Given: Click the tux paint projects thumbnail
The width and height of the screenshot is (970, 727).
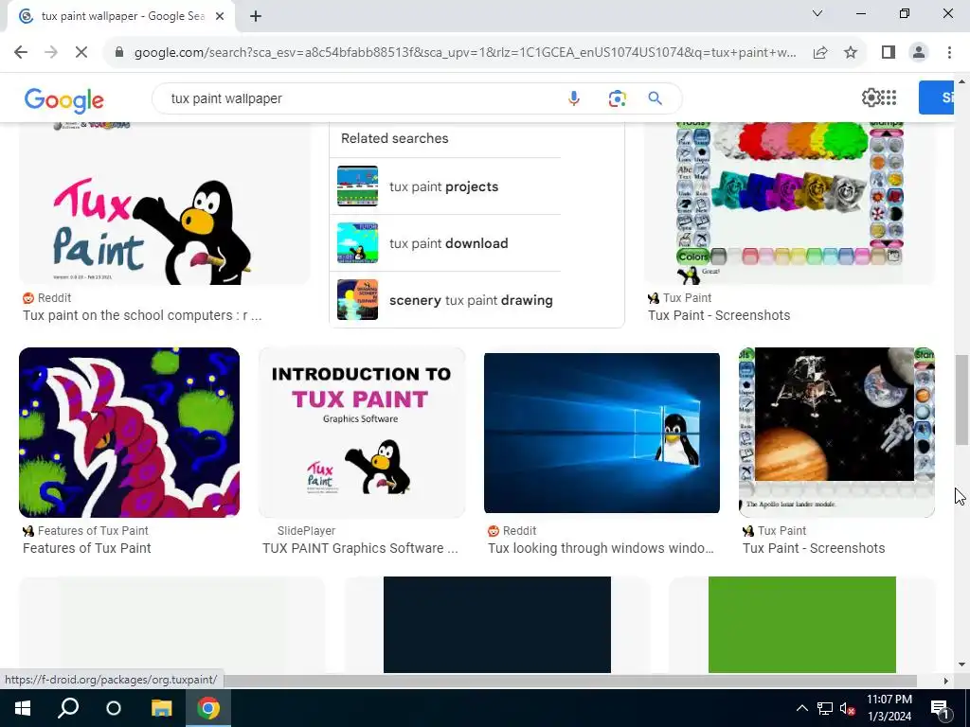Looking at the screenshot, I should (357, 186).
